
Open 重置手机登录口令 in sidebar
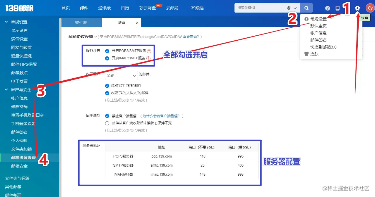pyautogui.click(x=28, y=115)
